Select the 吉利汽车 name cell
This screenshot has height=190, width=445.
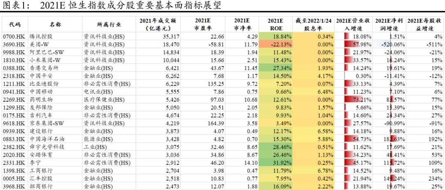(42, 116)
